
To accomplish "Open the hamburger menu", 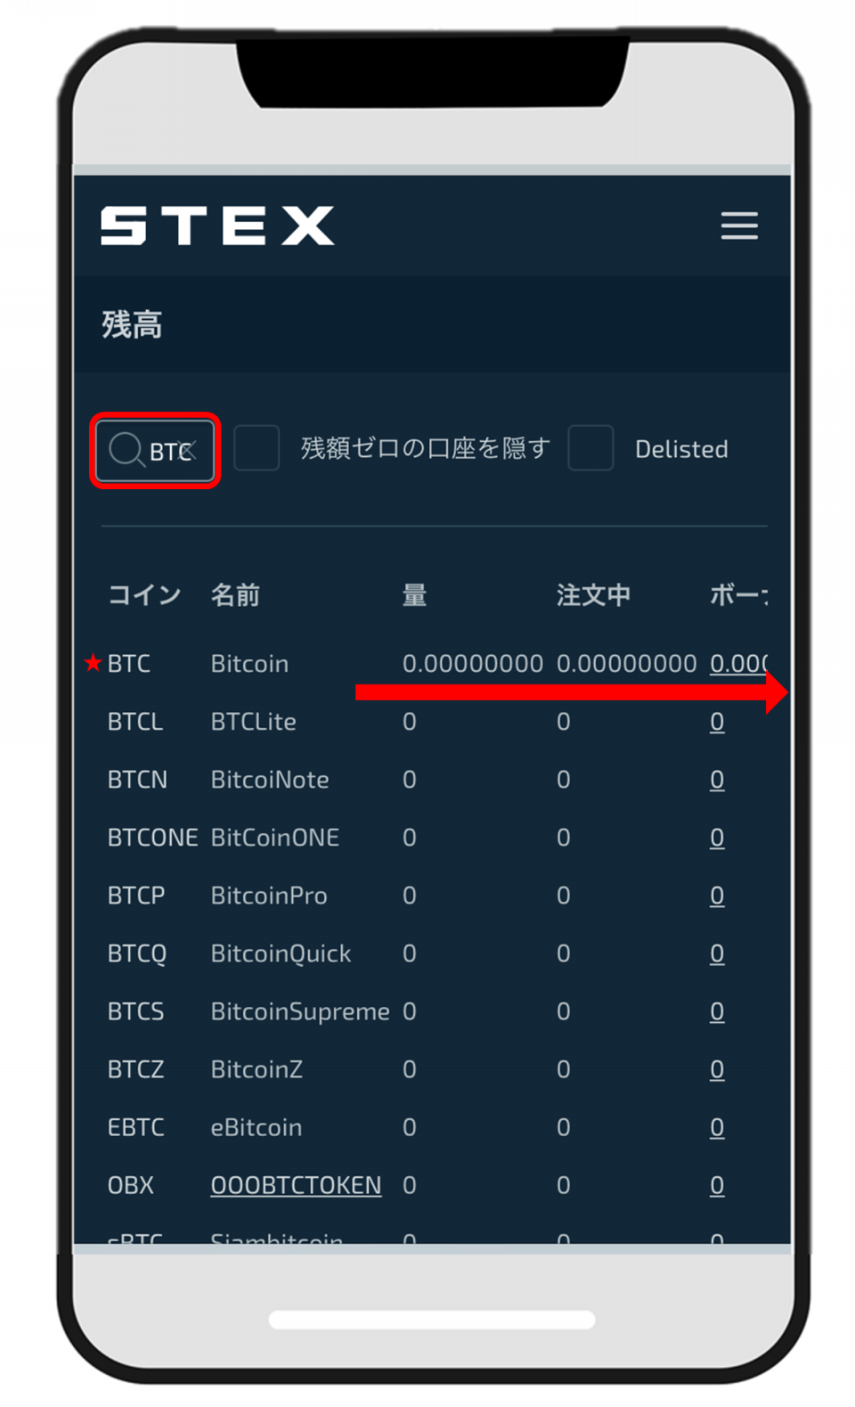I will tap(739, 225).
